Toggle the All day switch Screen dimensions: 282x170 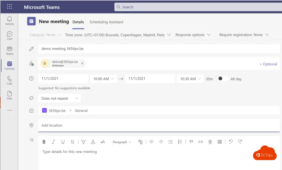point(223,79)
